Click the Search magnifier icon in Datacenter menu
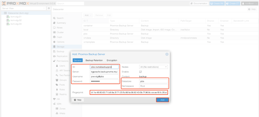The height and width of the screenshot is (117, 259). coord(54,18)
